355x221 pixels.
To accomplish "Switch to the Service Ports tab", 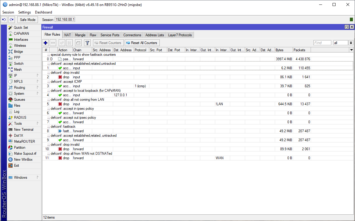I will [x=110, y=35].
